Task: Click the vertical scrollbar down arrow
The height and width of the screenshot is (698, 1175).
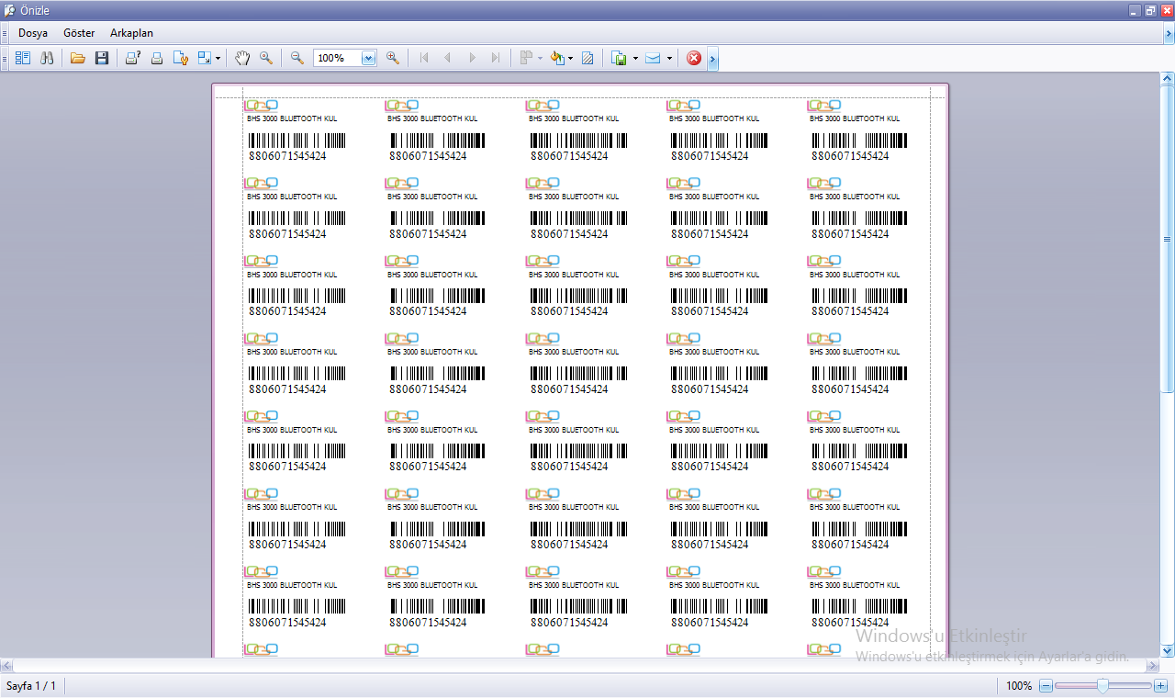Action: pos(1167,650)
